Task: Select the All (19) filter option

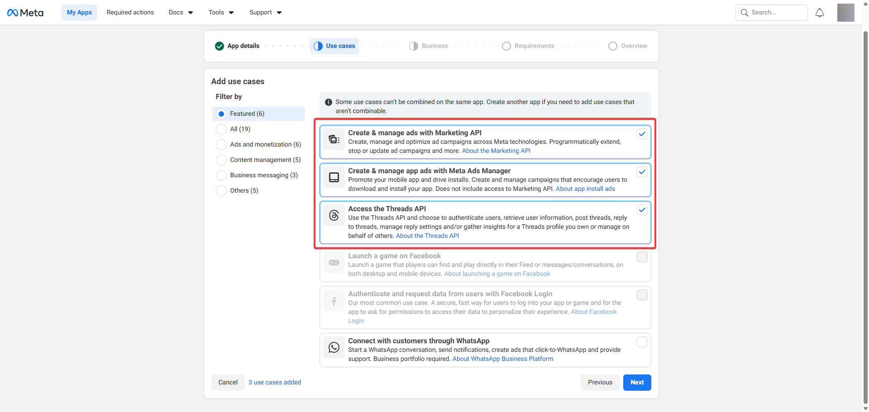Action: click(x=221, y=129)
